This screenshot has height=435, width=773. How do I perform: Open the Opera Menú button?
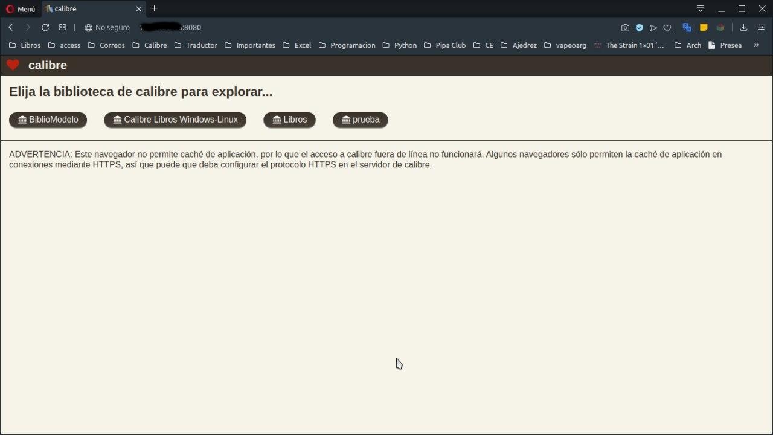[x=21, y=9]
